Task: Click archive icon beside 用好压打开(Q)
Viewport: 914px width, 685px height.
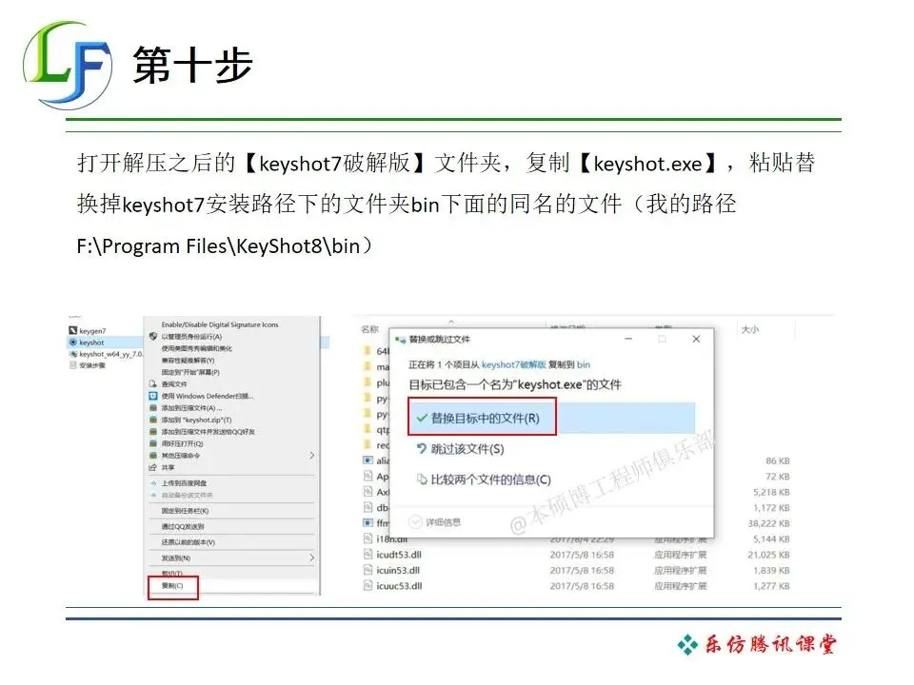Action: tap(152, 443)
